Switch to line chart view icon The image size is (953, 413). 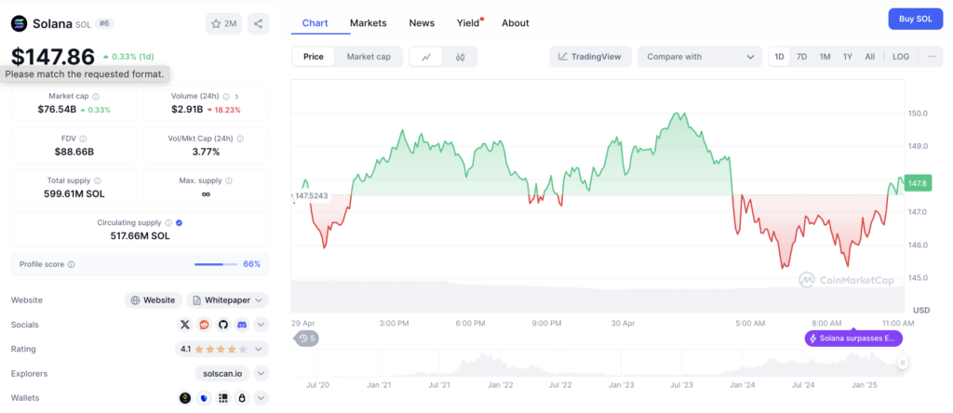(x=426, y=57)
